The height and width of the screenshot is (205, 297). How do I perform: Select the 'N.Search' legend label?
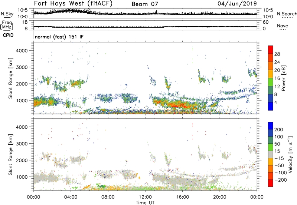tap(287, 14)
